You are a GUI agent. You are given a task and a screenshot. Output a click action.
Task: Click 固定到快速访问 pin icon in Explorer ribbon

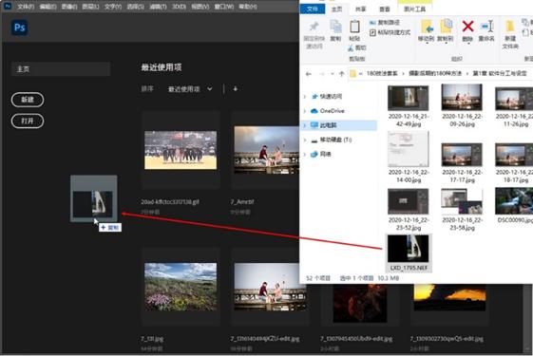point(314,27)
